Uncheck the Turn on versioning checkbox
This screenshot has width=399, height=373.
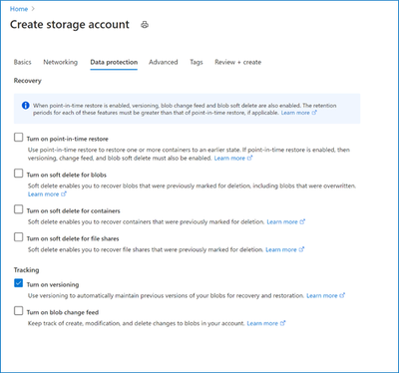pos(18,283)
